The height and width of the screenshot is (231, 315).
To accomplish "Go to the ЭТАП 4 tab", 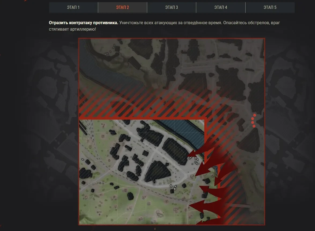I will [221, 8].
